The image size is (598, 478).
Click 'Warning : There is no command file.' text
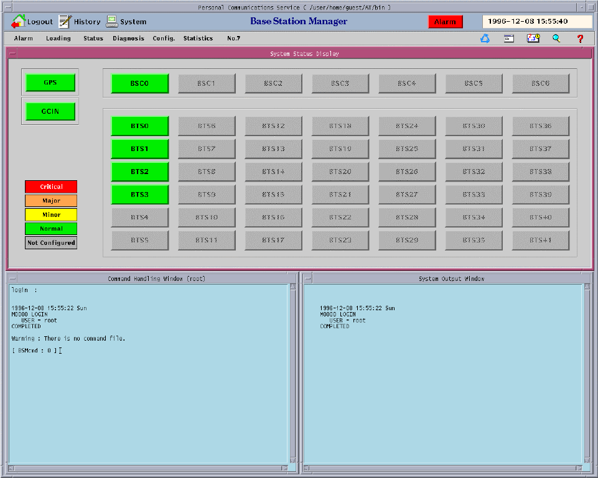[x=68, y=338]
